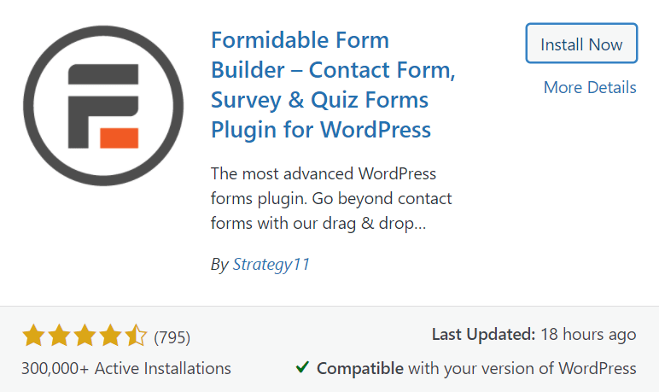Open the Formidable Form Builder title link

(x=333, y=85)
